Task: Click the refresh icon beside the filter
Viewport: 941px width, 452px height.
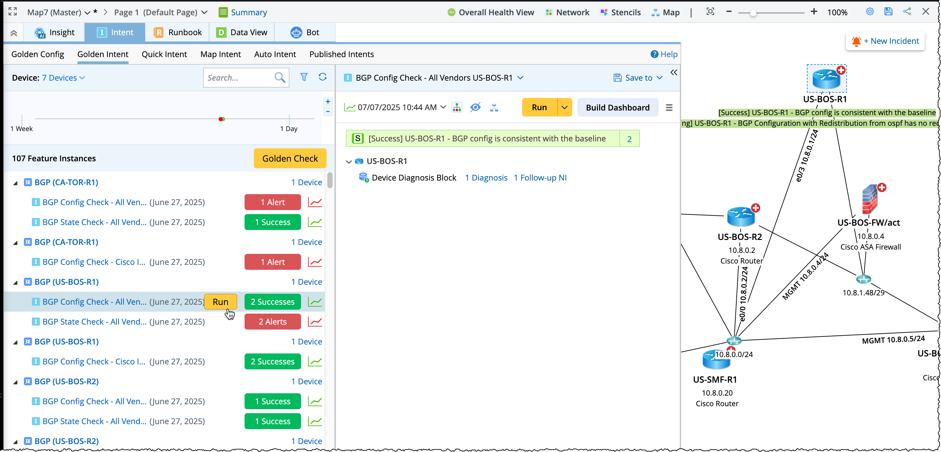Action: [322, 77]
